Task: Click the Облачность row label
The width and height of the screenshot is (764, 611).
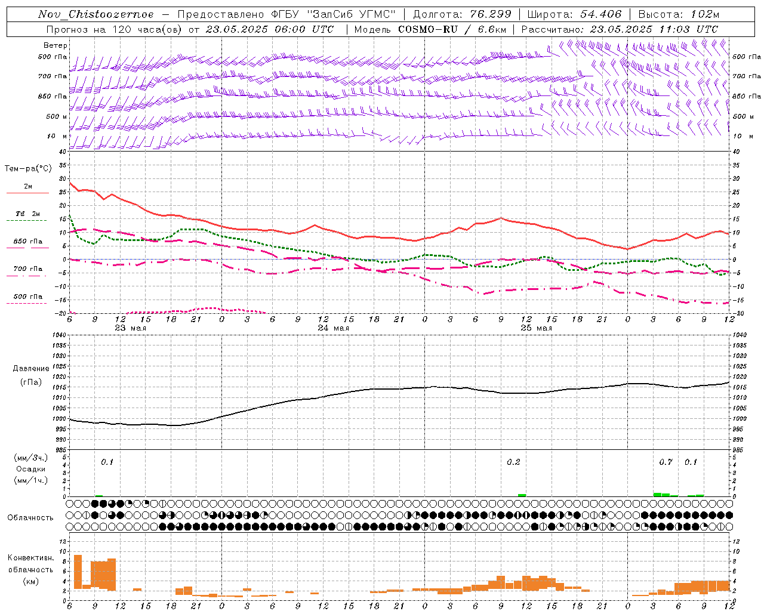Action: tap(30, 518)
